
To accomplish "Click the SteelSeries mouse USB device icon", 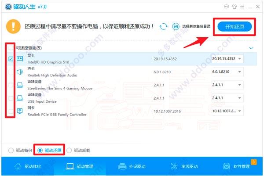I will [20, 85].
